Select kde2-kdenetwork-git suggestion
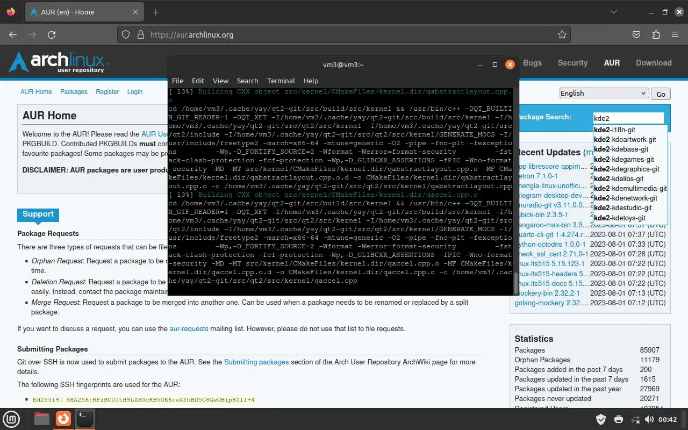The width and height of the screenshot is (688, 430). (630, 198)
